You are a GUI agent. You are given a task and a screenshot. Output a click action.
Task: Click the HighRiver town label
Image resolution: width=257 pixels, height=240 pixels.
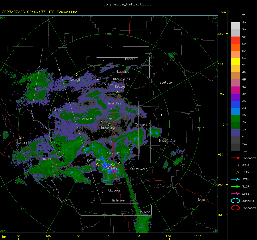(x=119, y=200)
